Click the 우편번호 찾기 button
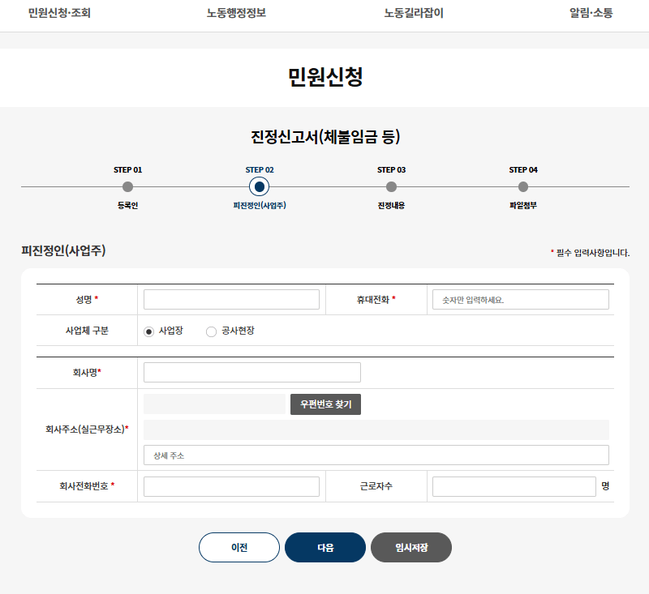The image size is (649, 594). tap(326, 404)
